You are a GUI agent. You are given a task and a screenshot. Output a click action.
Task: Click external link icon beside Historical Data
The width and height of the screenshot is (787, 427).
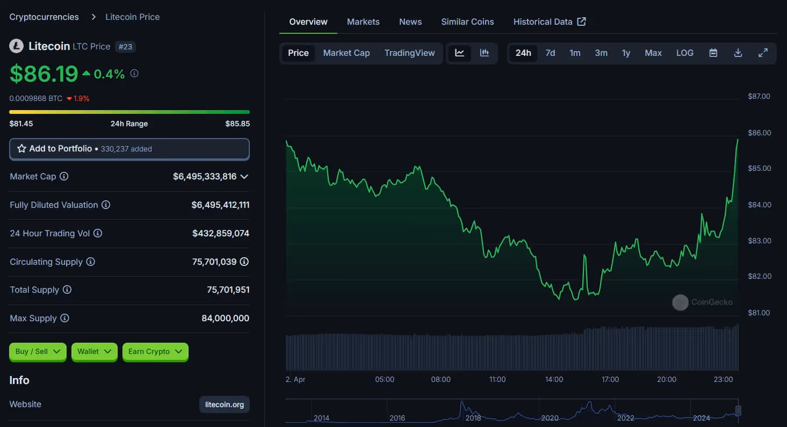(x=582, y=21)
